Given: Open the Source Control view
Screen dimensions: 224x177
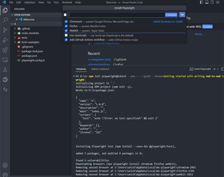Looking at the screenshot, I should click(x=5, y=30).
